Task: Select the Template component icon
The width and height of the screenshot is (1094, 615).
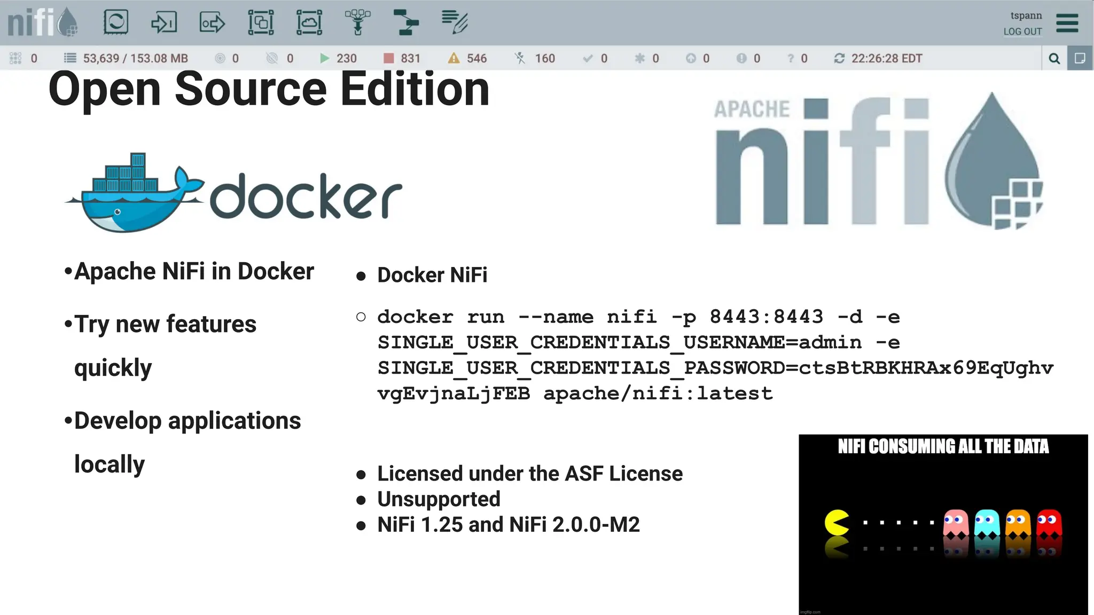Action: (x=406, y=22)
